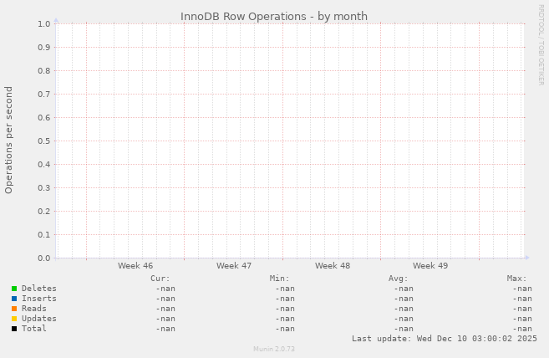Click the Last update timestamp text
Image resolution: width=549 pixels, height=358 pixels.
[x=445, y=339]
